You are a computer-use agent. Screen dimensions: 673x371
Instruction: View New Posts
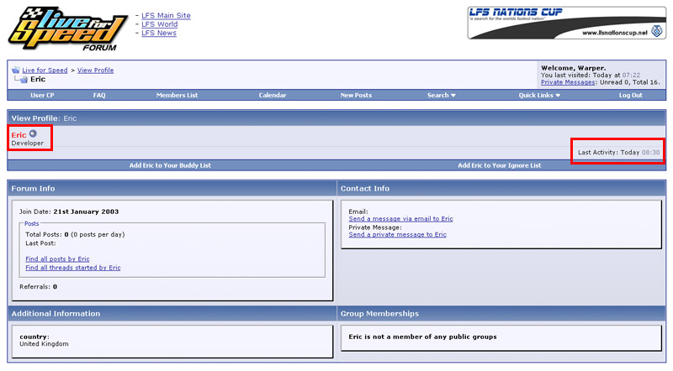(x=356, y=95)
